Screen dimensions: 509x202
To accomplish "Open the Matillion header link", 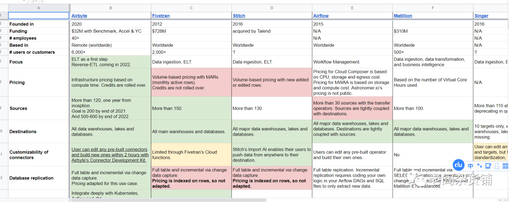I will (x=403, y=16).
